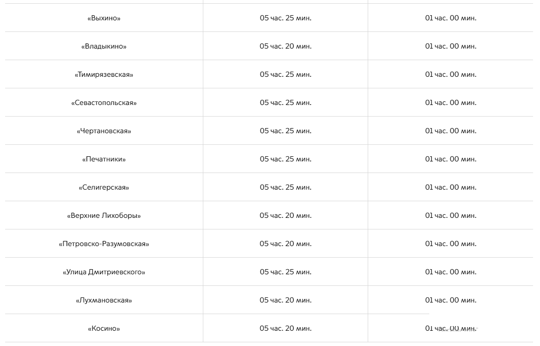The width and height of the screenshot is (540, 346).
Task: Click the «Выхино» station name cell
Action: [x=104, y=18]
